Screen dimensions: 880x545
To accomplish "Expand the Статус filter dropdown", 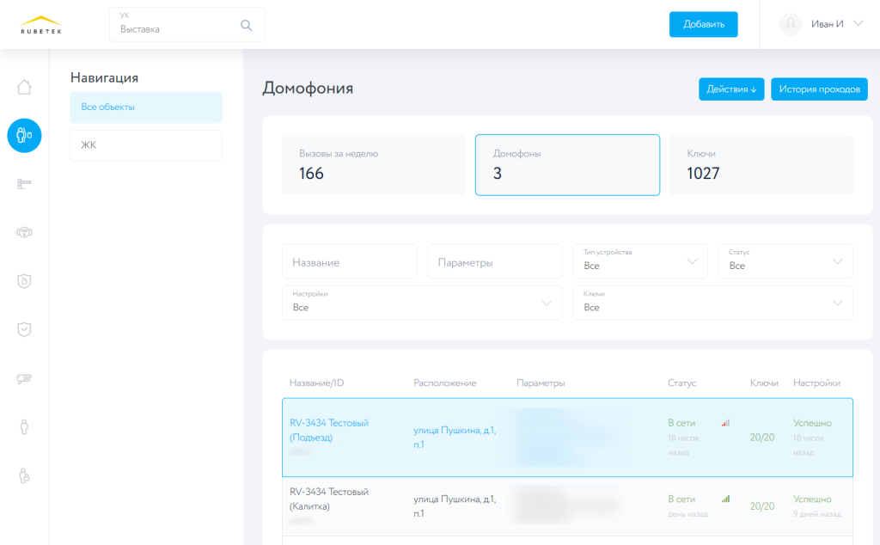I will click(785, 260).
